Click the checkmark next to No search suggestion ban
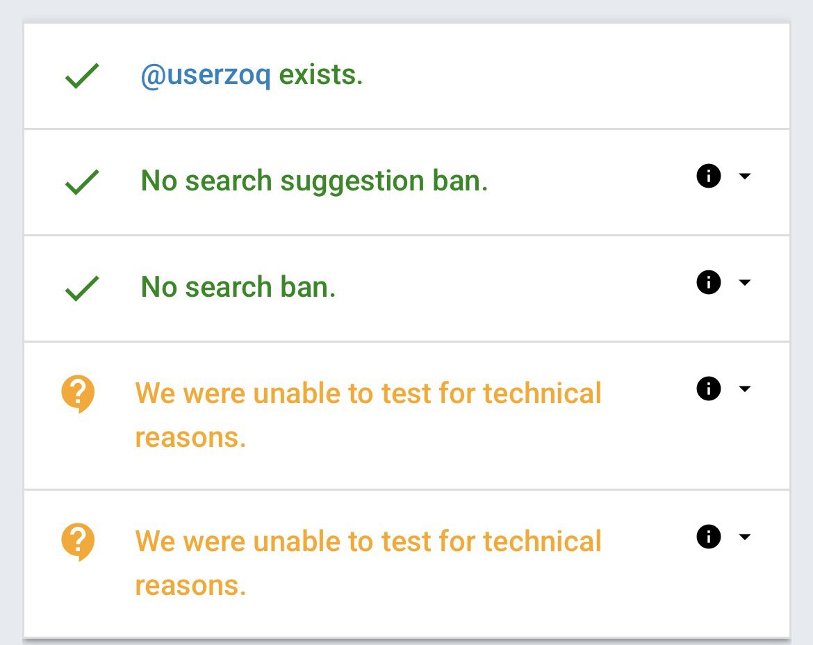This screenshot has width=813, height=645. (x=82, y=182)
